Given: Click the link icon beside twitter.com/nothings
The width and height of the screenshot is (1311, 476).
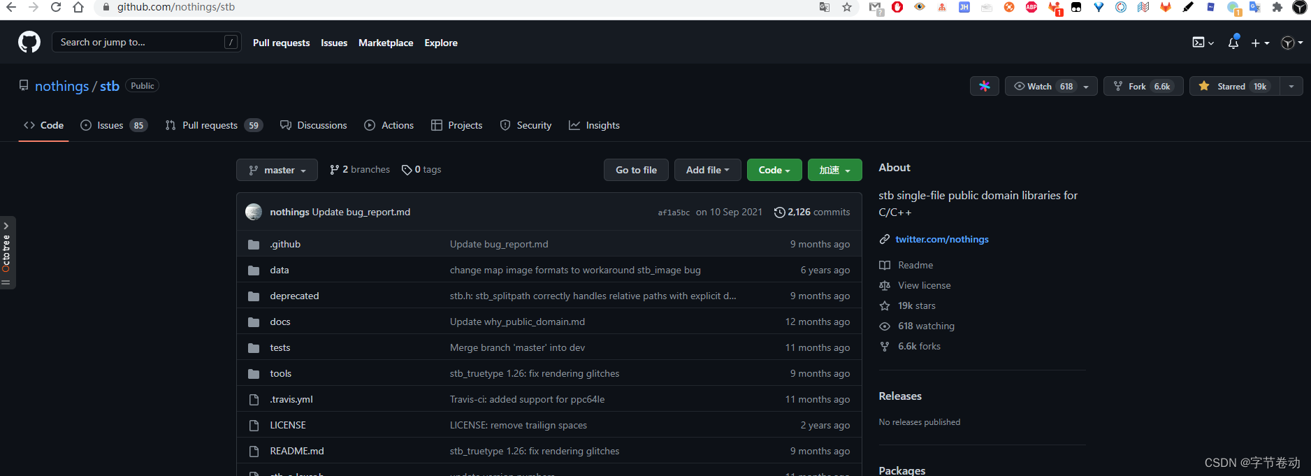Looking at the screenshot, I should [885, 239].
